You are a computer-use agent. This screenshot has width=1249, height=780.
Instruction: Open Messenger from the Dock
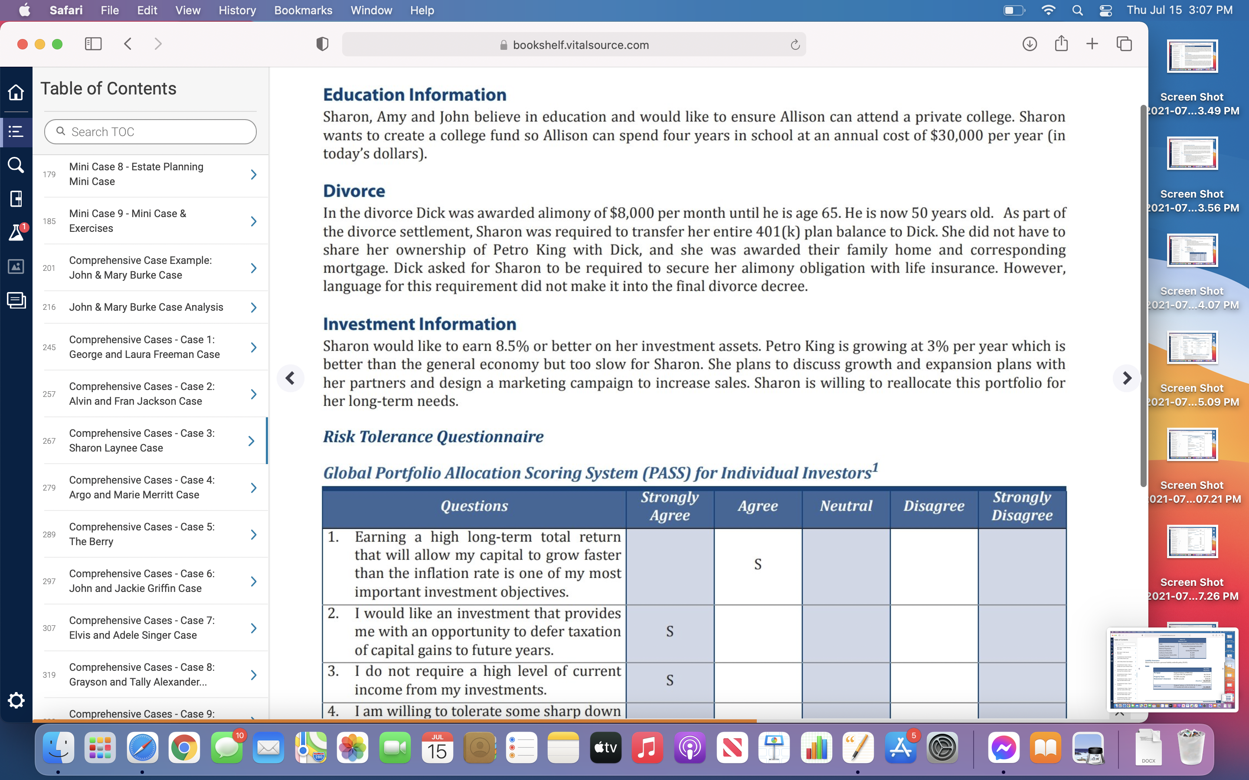click(1004, 747)
